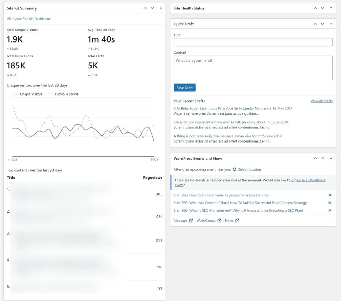The width and height of the screenshot is (341, 301).
Task: Click the What's on your mind content box
Action: [x=253, y=68]
